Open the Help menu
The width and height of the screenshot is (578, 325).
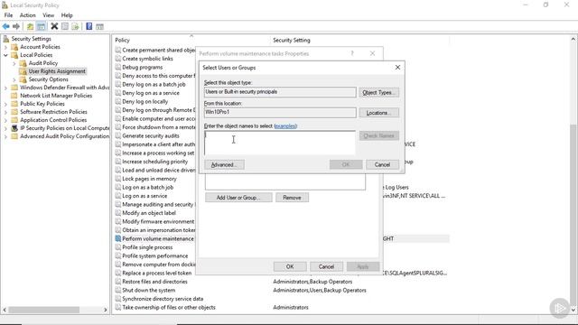67,15
